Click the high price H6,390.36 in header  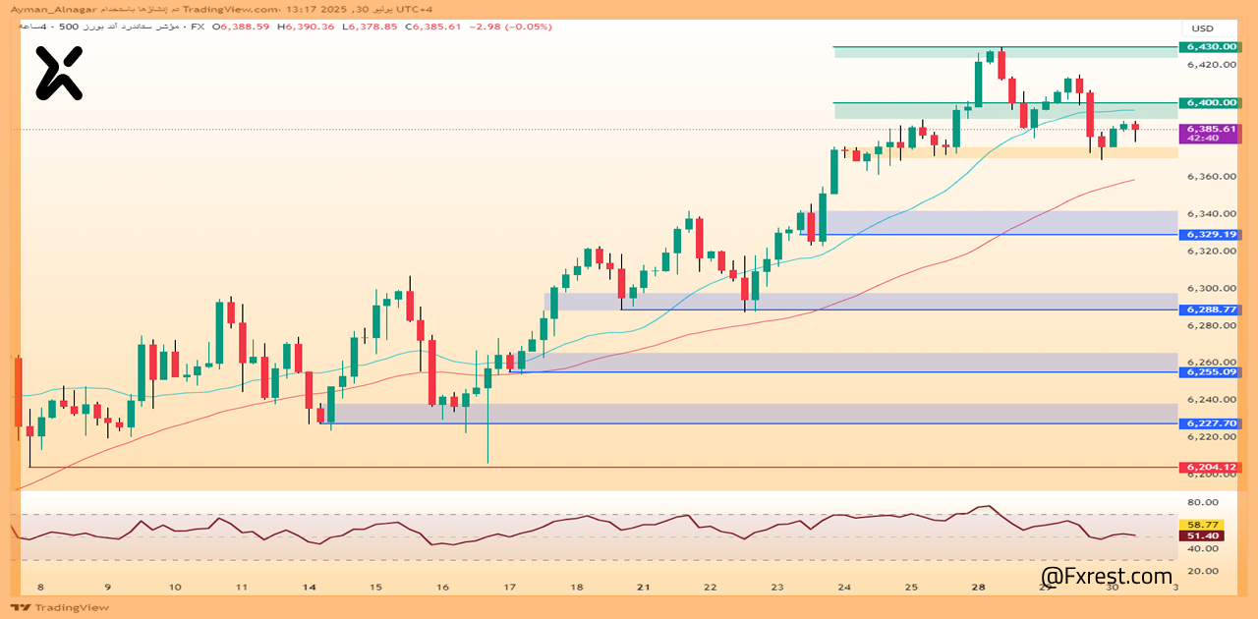(306, 27)
